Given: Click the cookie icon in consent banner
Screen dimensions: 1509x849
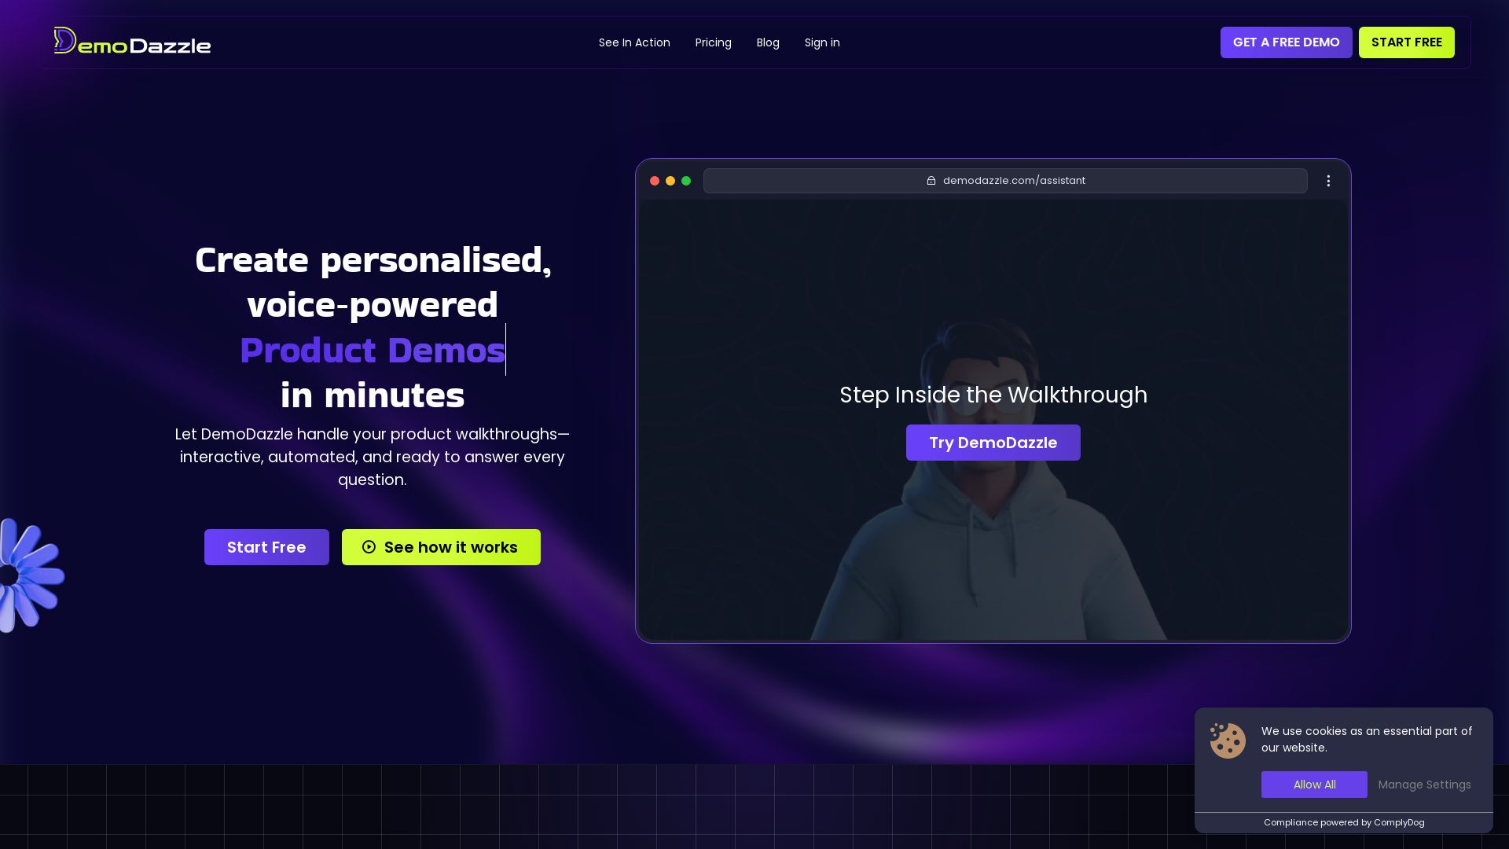Looking at the screenshot, I should pos(1228,741).
